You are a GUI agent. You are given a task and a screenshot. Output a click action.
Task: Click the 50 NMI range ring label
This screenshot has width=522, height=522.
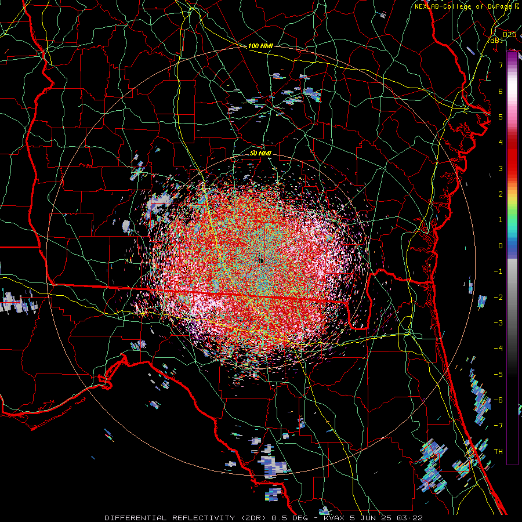(260, 153)
